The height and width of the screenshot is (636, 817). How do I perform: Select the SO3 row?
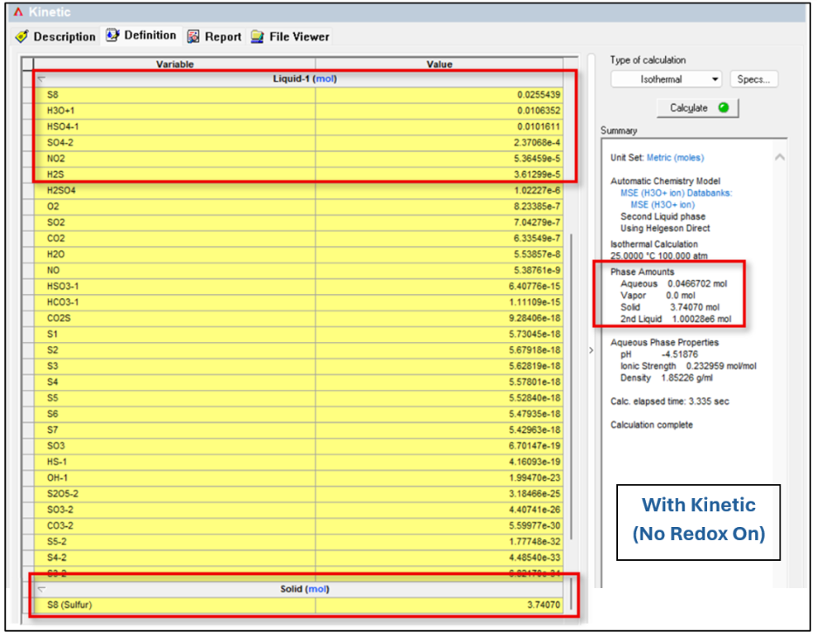(298, 447)
